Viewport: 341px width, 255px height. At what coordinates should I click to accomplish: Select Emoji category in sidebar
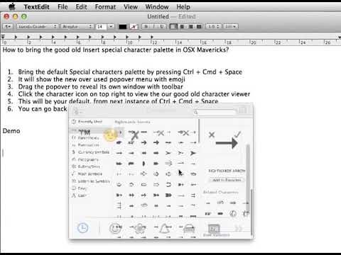pyautogui.click(x=80, y=188)
